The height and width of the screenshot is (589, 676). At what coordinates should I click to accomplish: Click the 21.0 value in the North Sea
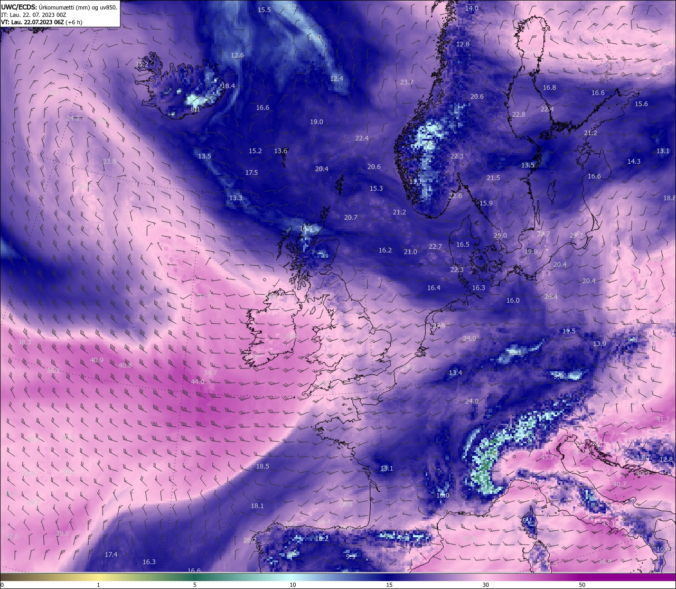click(410, 252)
